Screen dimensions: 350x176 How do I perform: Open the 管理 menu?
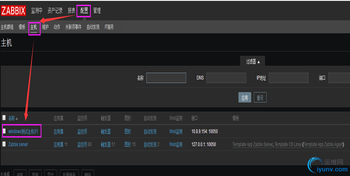click(x=97, y=10)
